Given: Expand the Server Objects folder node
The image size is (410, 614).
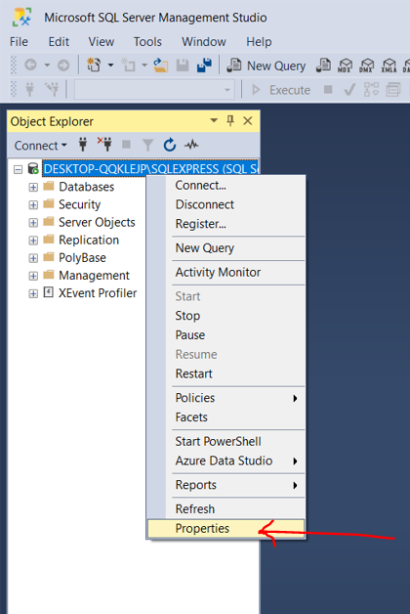Looking at the screenshot, I should coord(33,223).
